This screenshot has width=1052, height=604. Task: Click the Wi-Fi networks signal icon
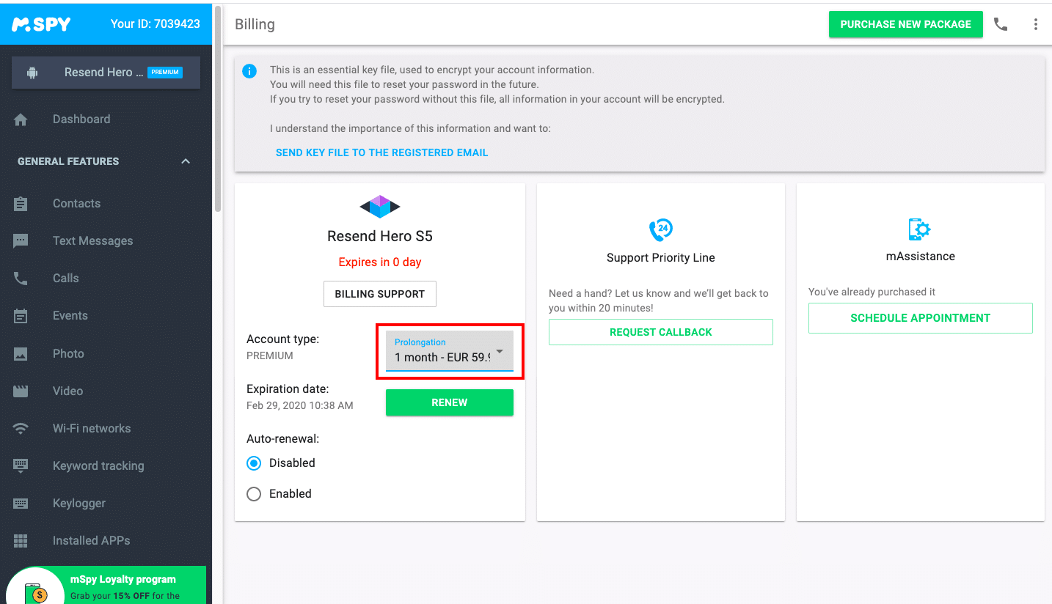click(21, 429)
